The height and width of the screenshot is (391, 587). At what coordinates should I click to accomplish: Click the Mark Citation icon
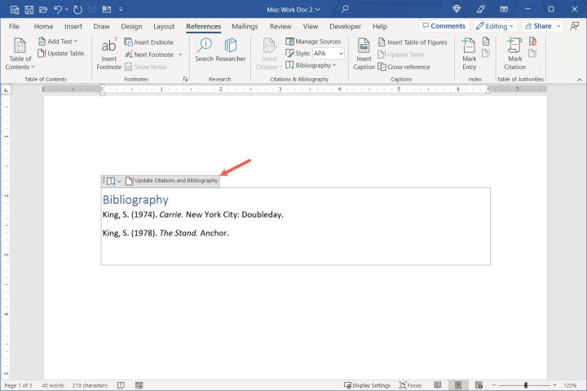coord(514,51)
